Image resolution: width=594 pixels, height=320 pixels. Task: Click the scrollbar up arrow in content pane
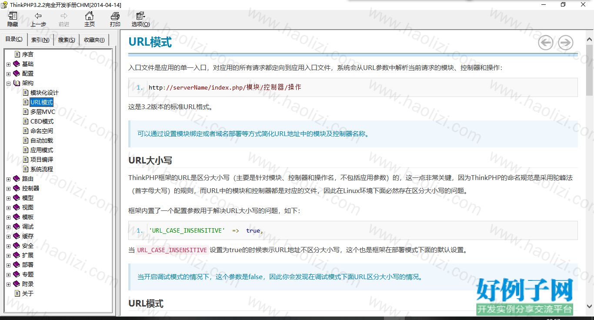590,40
